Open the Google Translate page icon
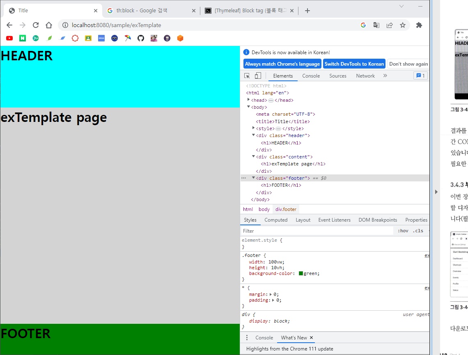Viewport: 468px width, 355px height. [x=376, y=25]
